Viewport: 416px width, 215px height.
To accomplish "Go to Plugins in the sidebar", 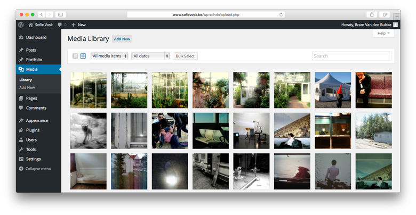I will [38, 130].
